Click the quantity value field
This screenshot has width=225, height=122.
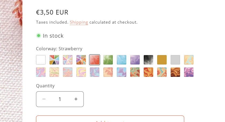pos(60,99)
